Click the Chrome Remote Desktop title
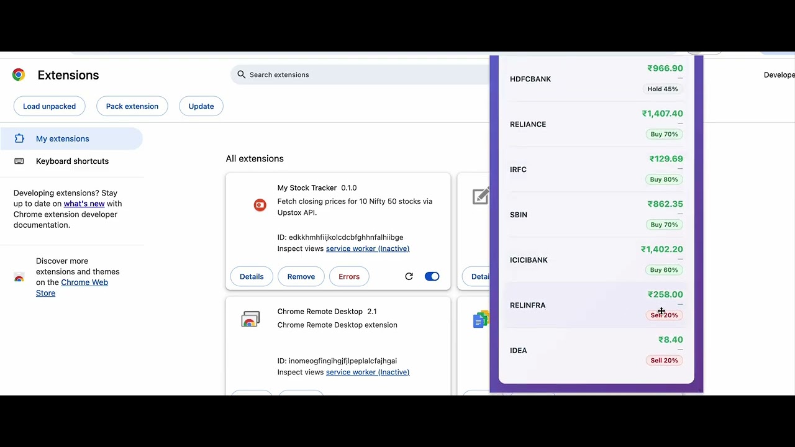This screenshot has height=447, width=795. tap(320, 312)
